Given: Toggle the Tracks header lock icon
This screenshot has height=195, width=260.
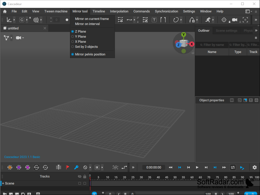Looking at the screenshot, I should 85,176.
